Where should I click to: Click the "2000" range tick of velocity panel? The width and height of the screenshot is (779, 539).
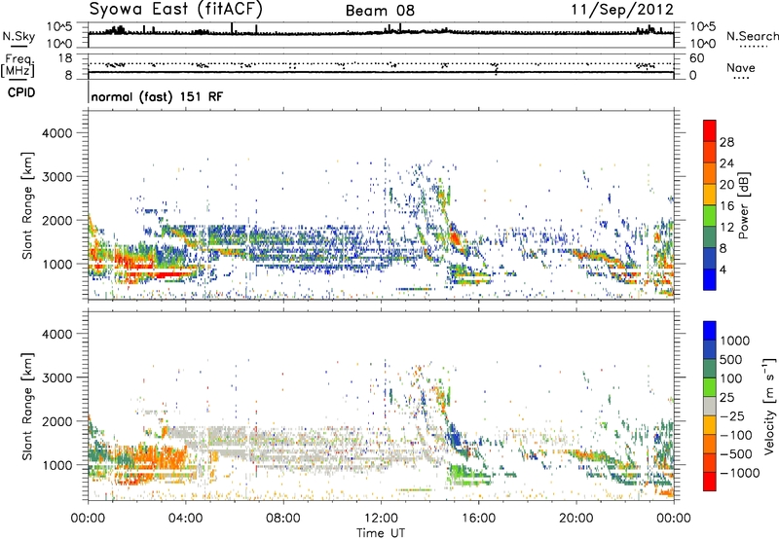tap(57, 421)
